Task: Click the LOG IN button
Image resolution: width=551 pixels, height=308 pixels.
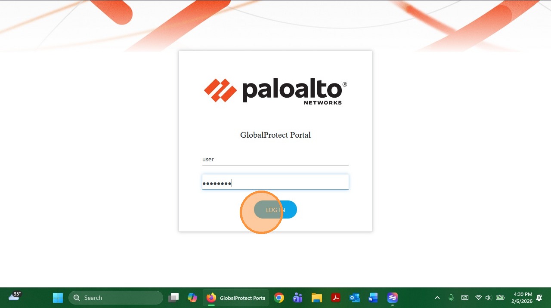Action: click(x=275, y=209)
